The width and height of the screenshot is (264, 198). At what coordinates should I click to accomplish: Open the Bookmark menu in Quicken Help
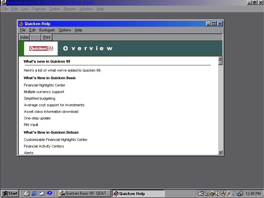(47, 30)
